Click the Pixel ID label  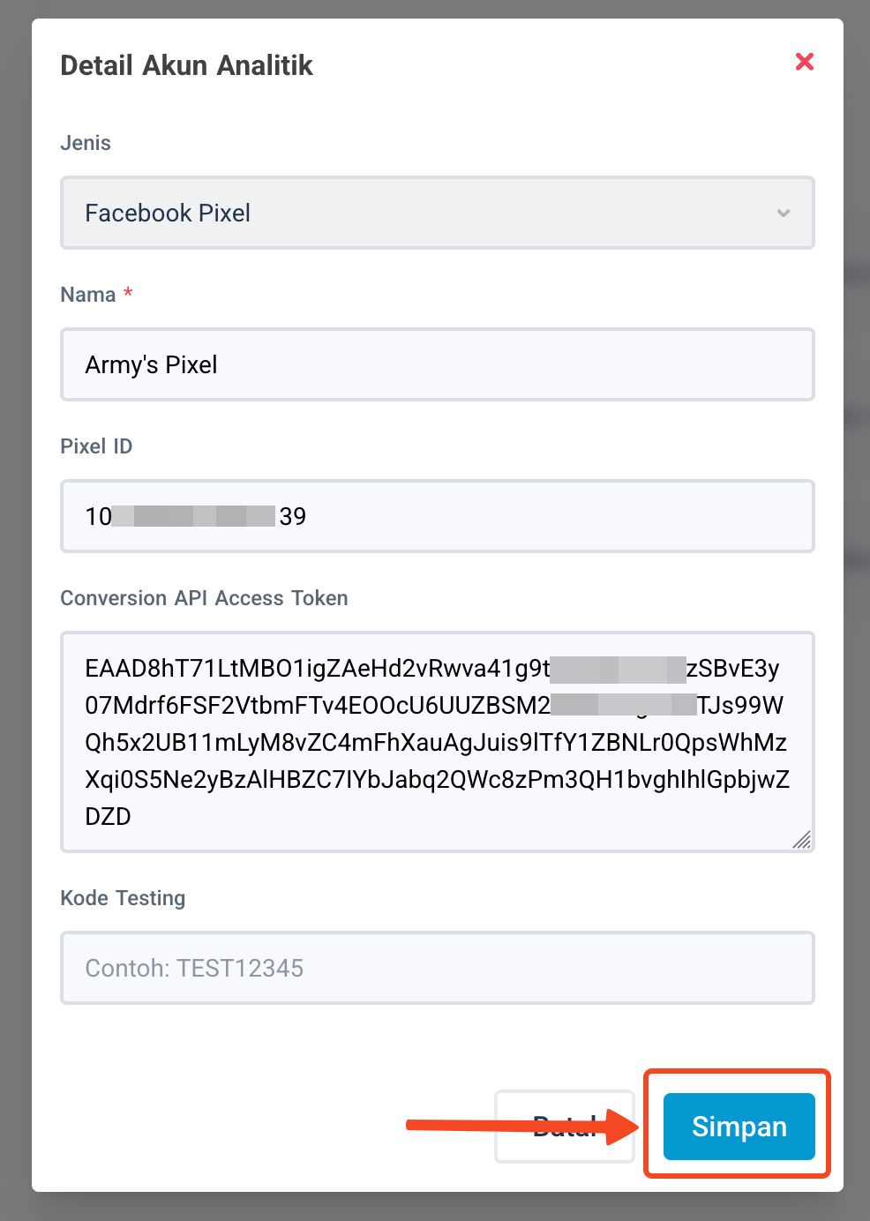click(95, 446)
